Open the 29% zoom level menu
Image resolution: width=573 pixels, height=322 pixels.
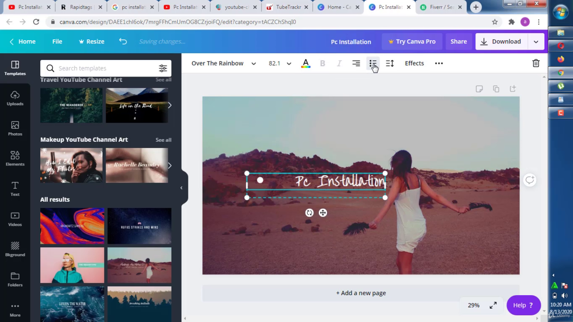(474, 305)
